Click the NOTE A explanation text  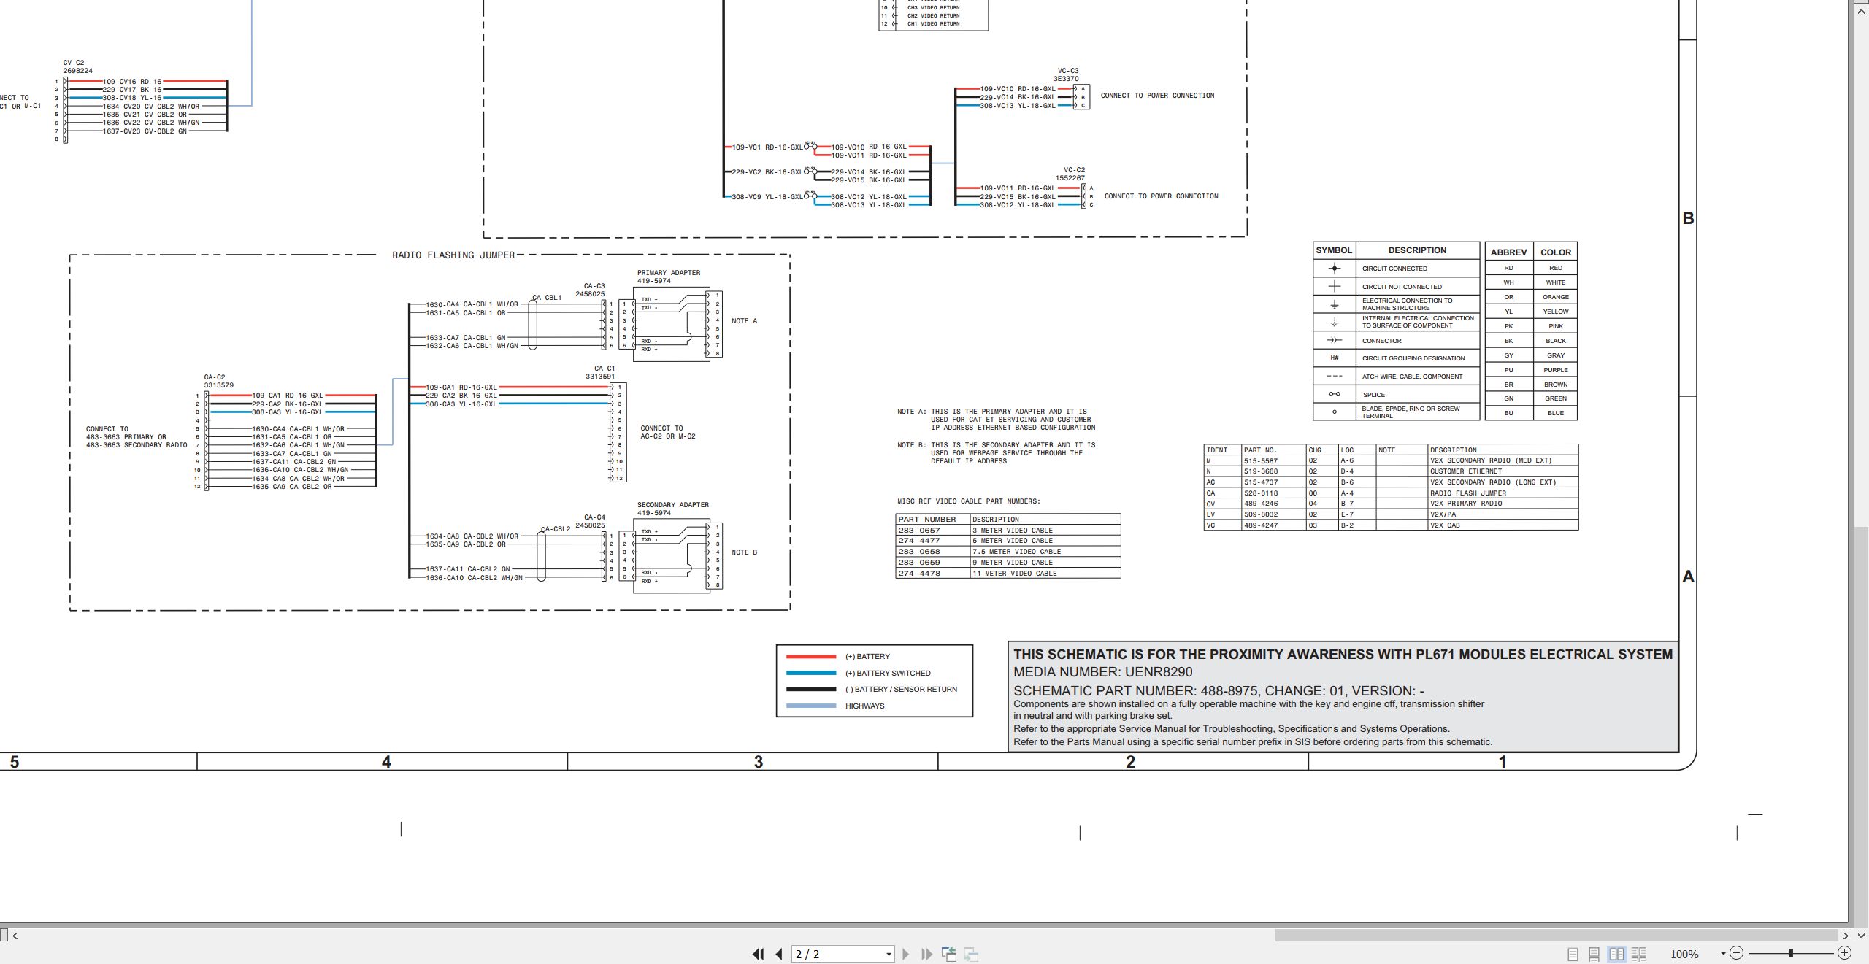tap(997, 420)
